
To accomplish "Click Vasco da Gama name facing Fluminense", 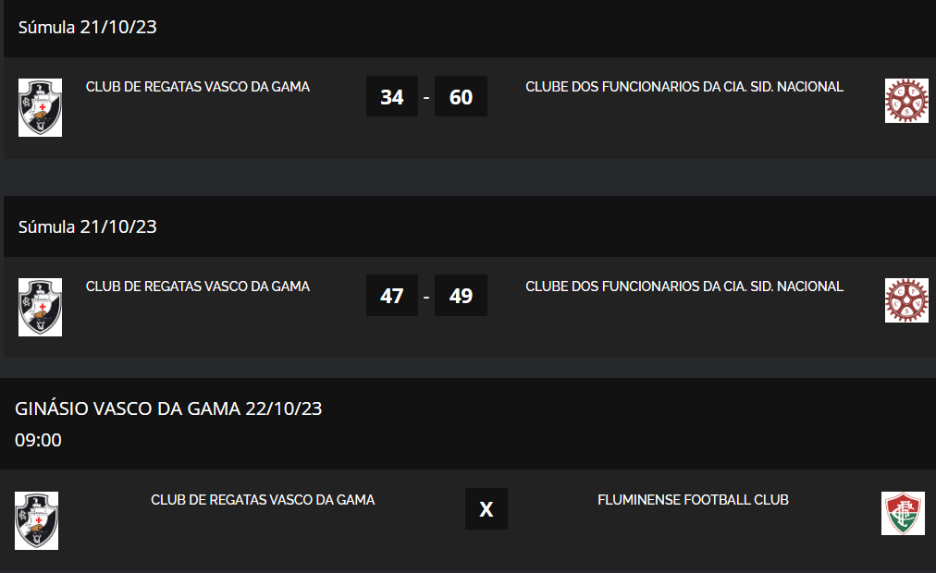I will tap(263, 500).
